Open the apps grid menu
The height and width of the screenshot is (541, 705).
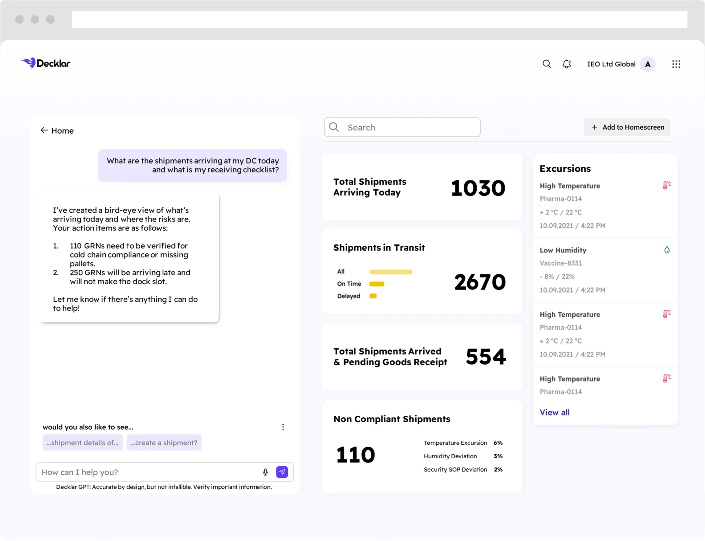tap(676, 64)
